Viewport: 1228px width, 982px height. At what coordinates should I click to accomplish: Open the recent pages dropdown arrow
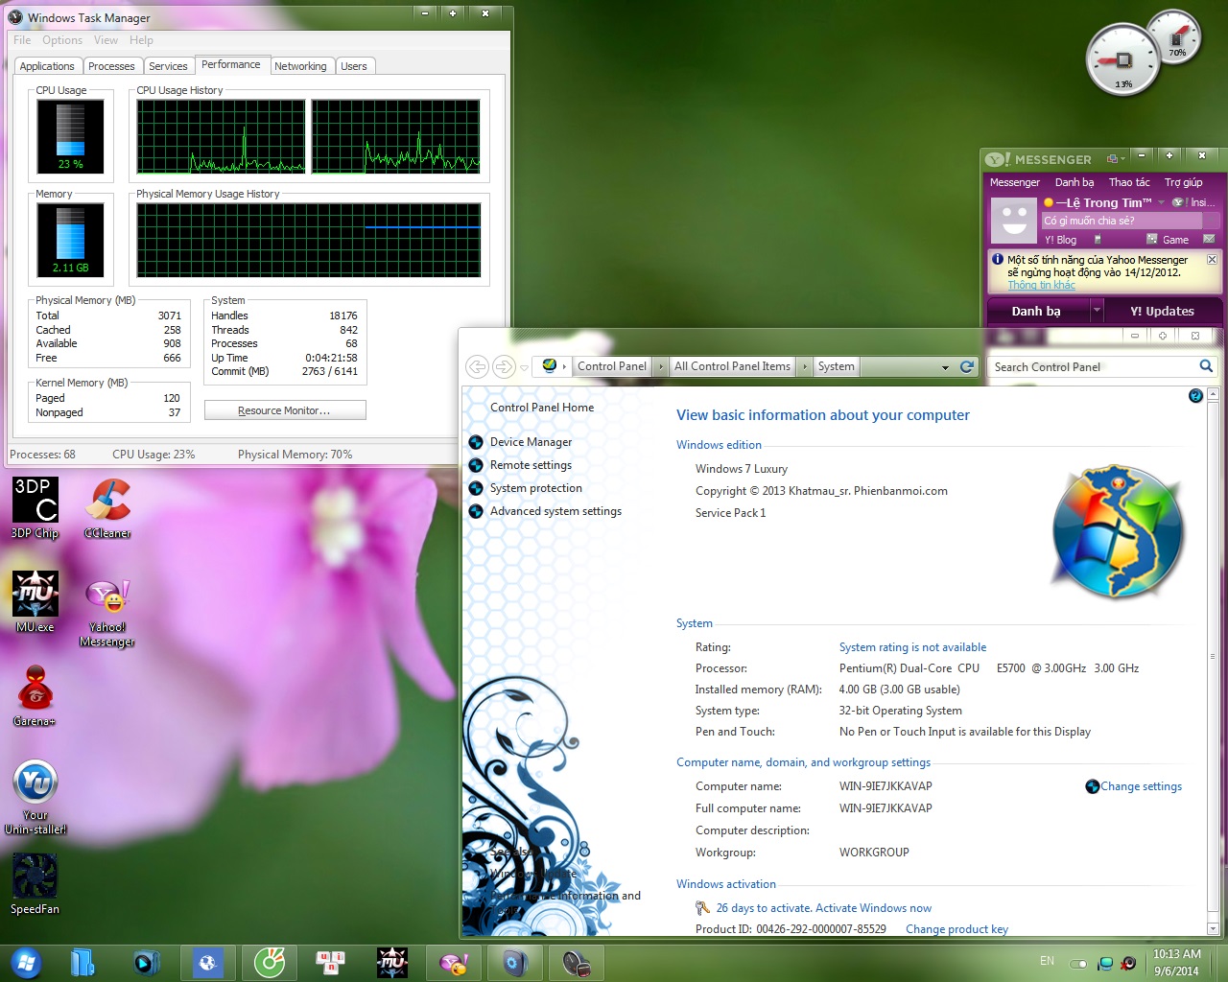click(x=524, y=367)
